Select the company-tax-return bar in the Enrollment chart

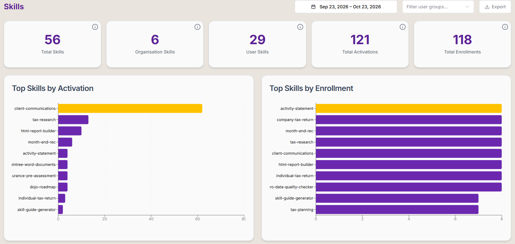click(x=409, y=120)
